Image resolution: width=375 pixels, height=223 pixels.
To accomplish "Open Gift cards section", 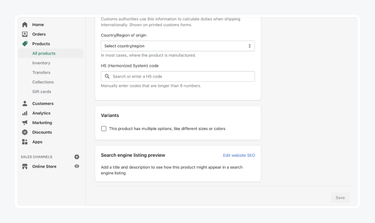I will [42, 92].
